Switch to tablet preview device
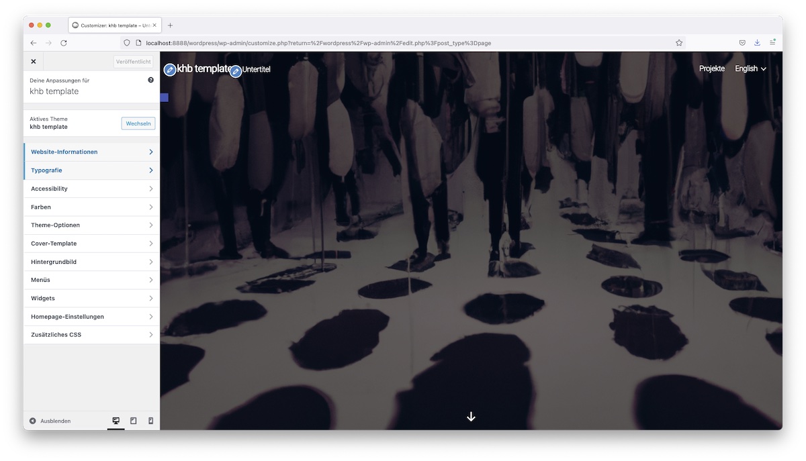This screenshot has height=461, width=806. tap(133, 421)
